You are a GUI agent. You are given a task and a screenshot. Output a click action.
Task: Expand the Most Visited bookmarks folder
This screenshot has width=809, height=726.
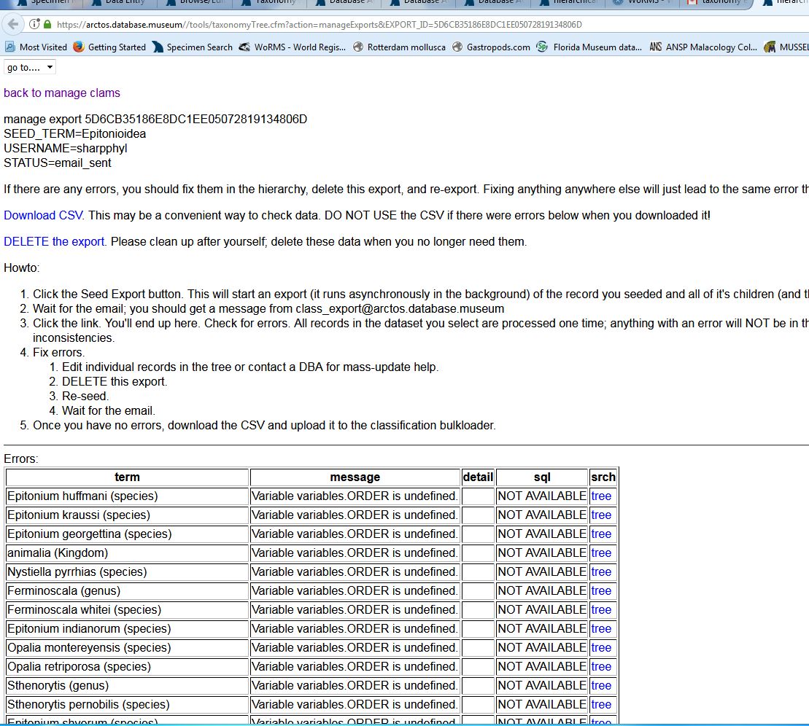coord(35,47)
